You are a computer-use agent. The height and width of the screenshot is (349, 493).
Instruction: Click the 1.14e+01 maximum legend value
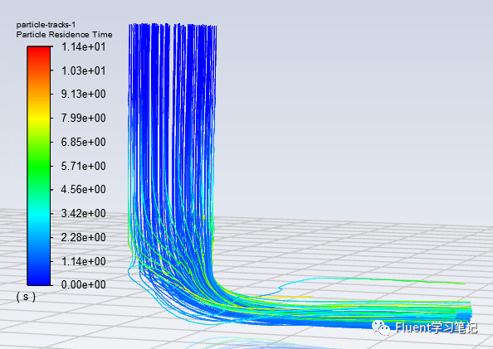[x=83, y=46]
